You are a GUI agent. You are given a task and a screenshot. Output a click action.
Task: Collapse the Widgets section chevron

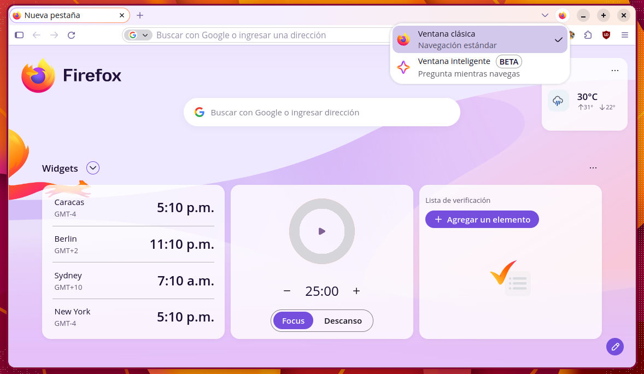tap(93, 168)
